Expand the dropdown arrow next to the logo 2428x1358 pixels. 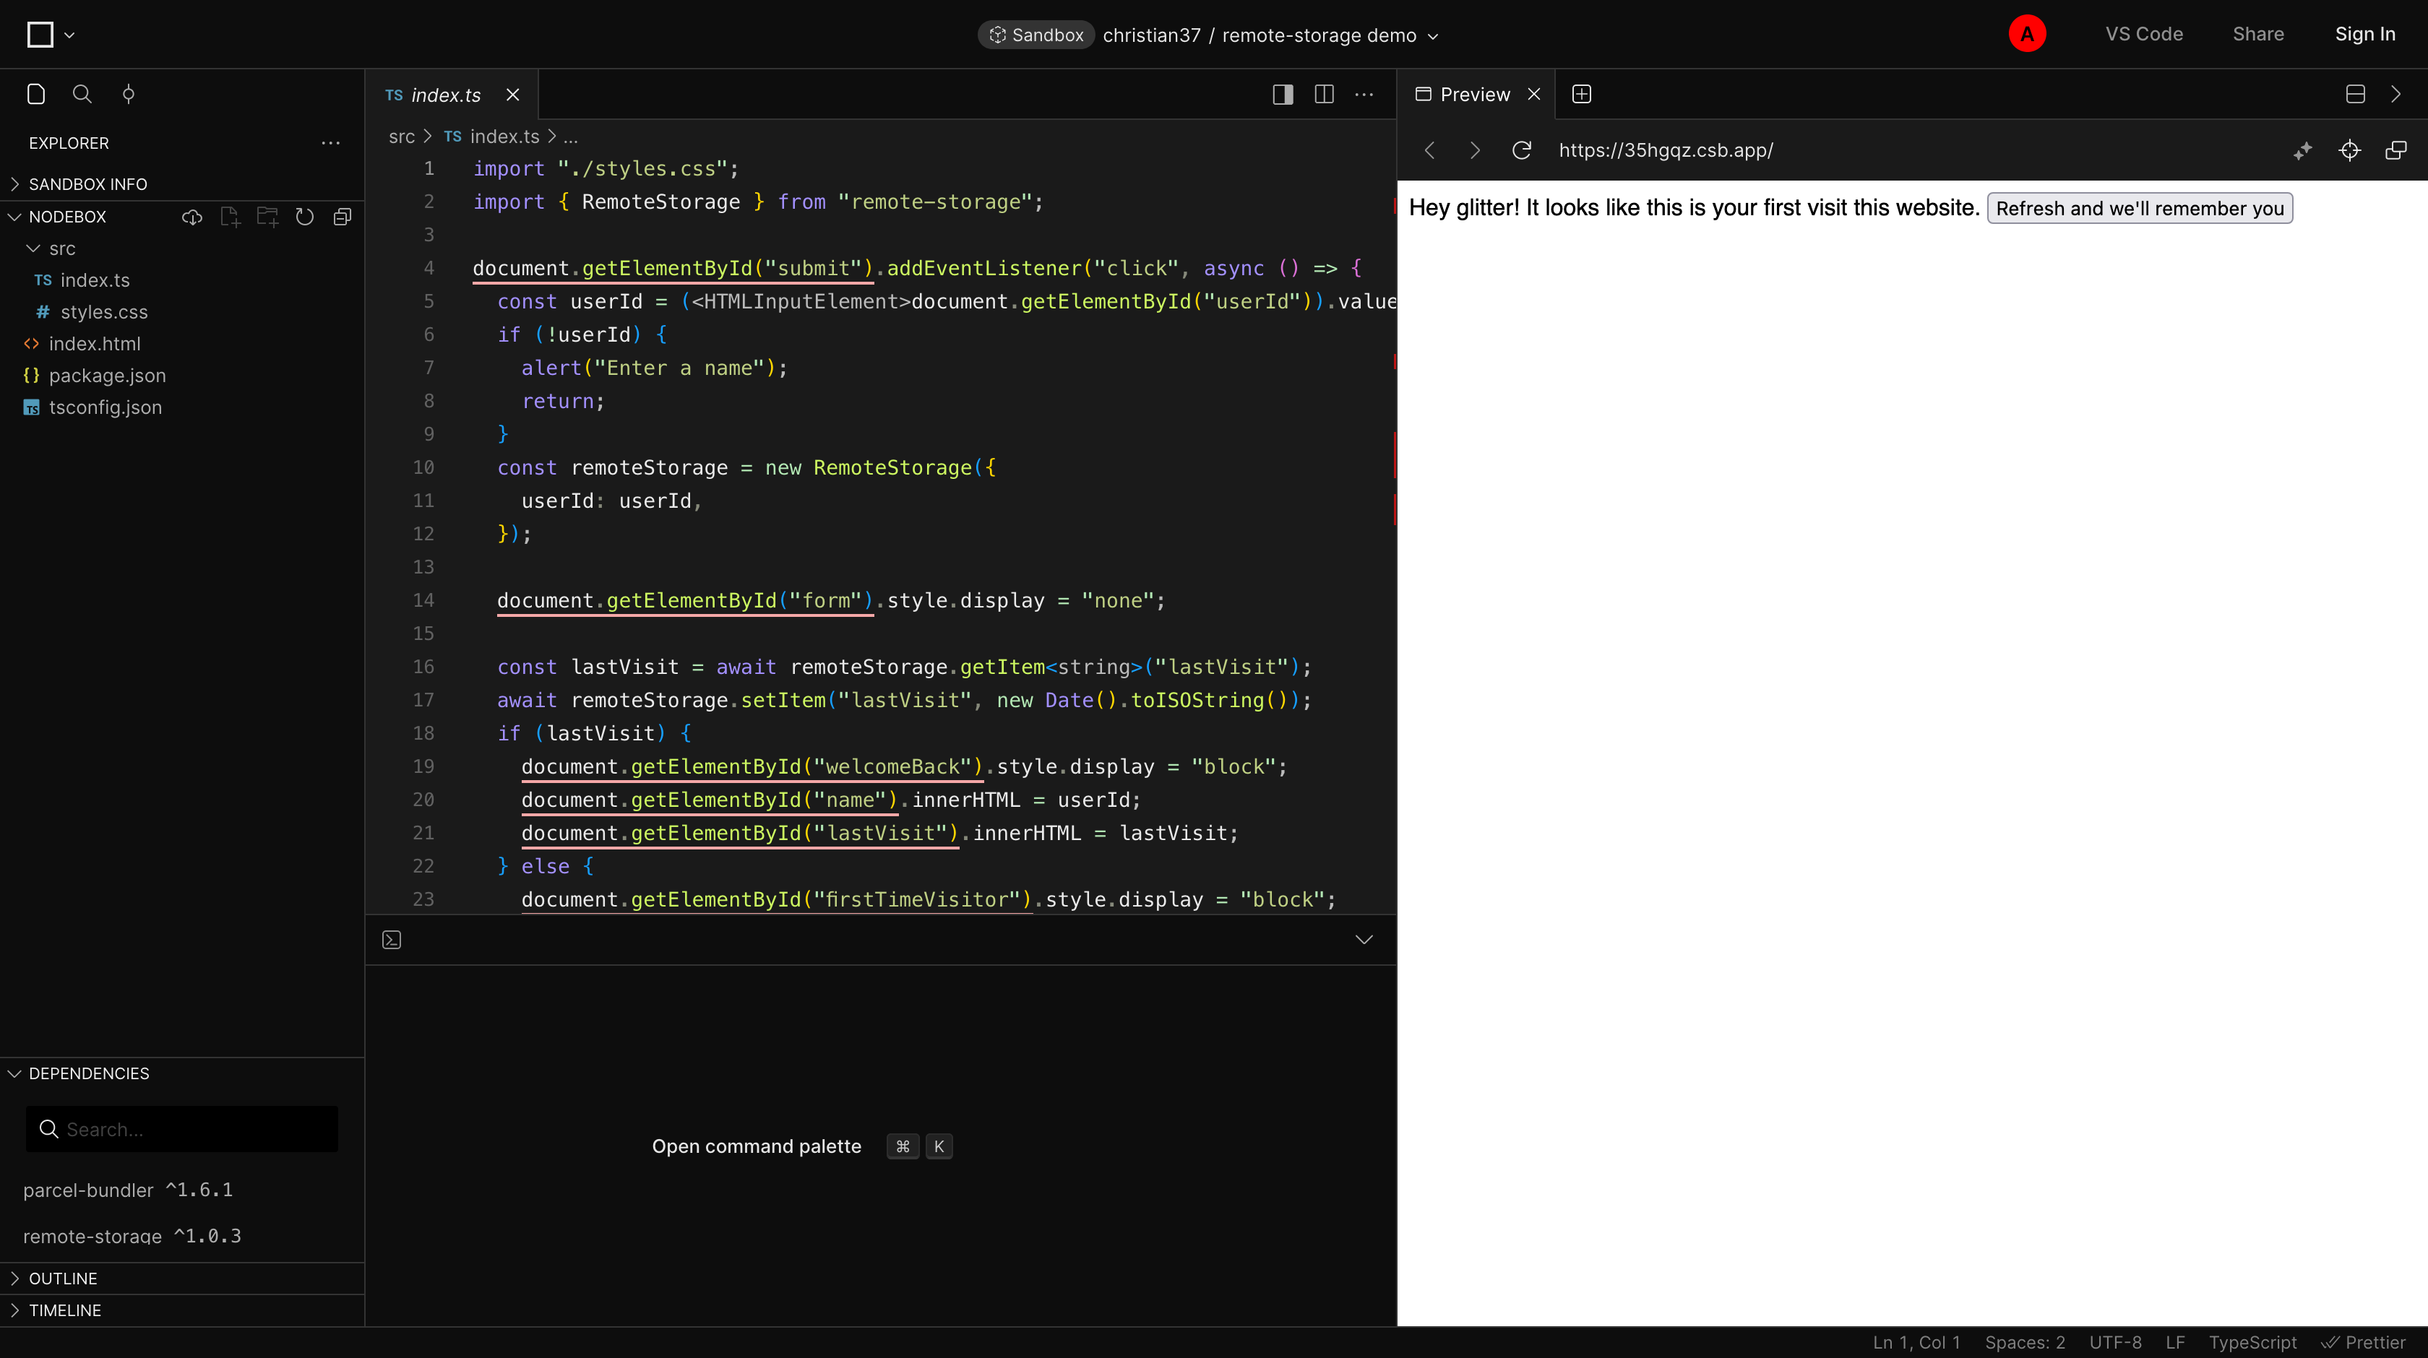tap(69, 36)
